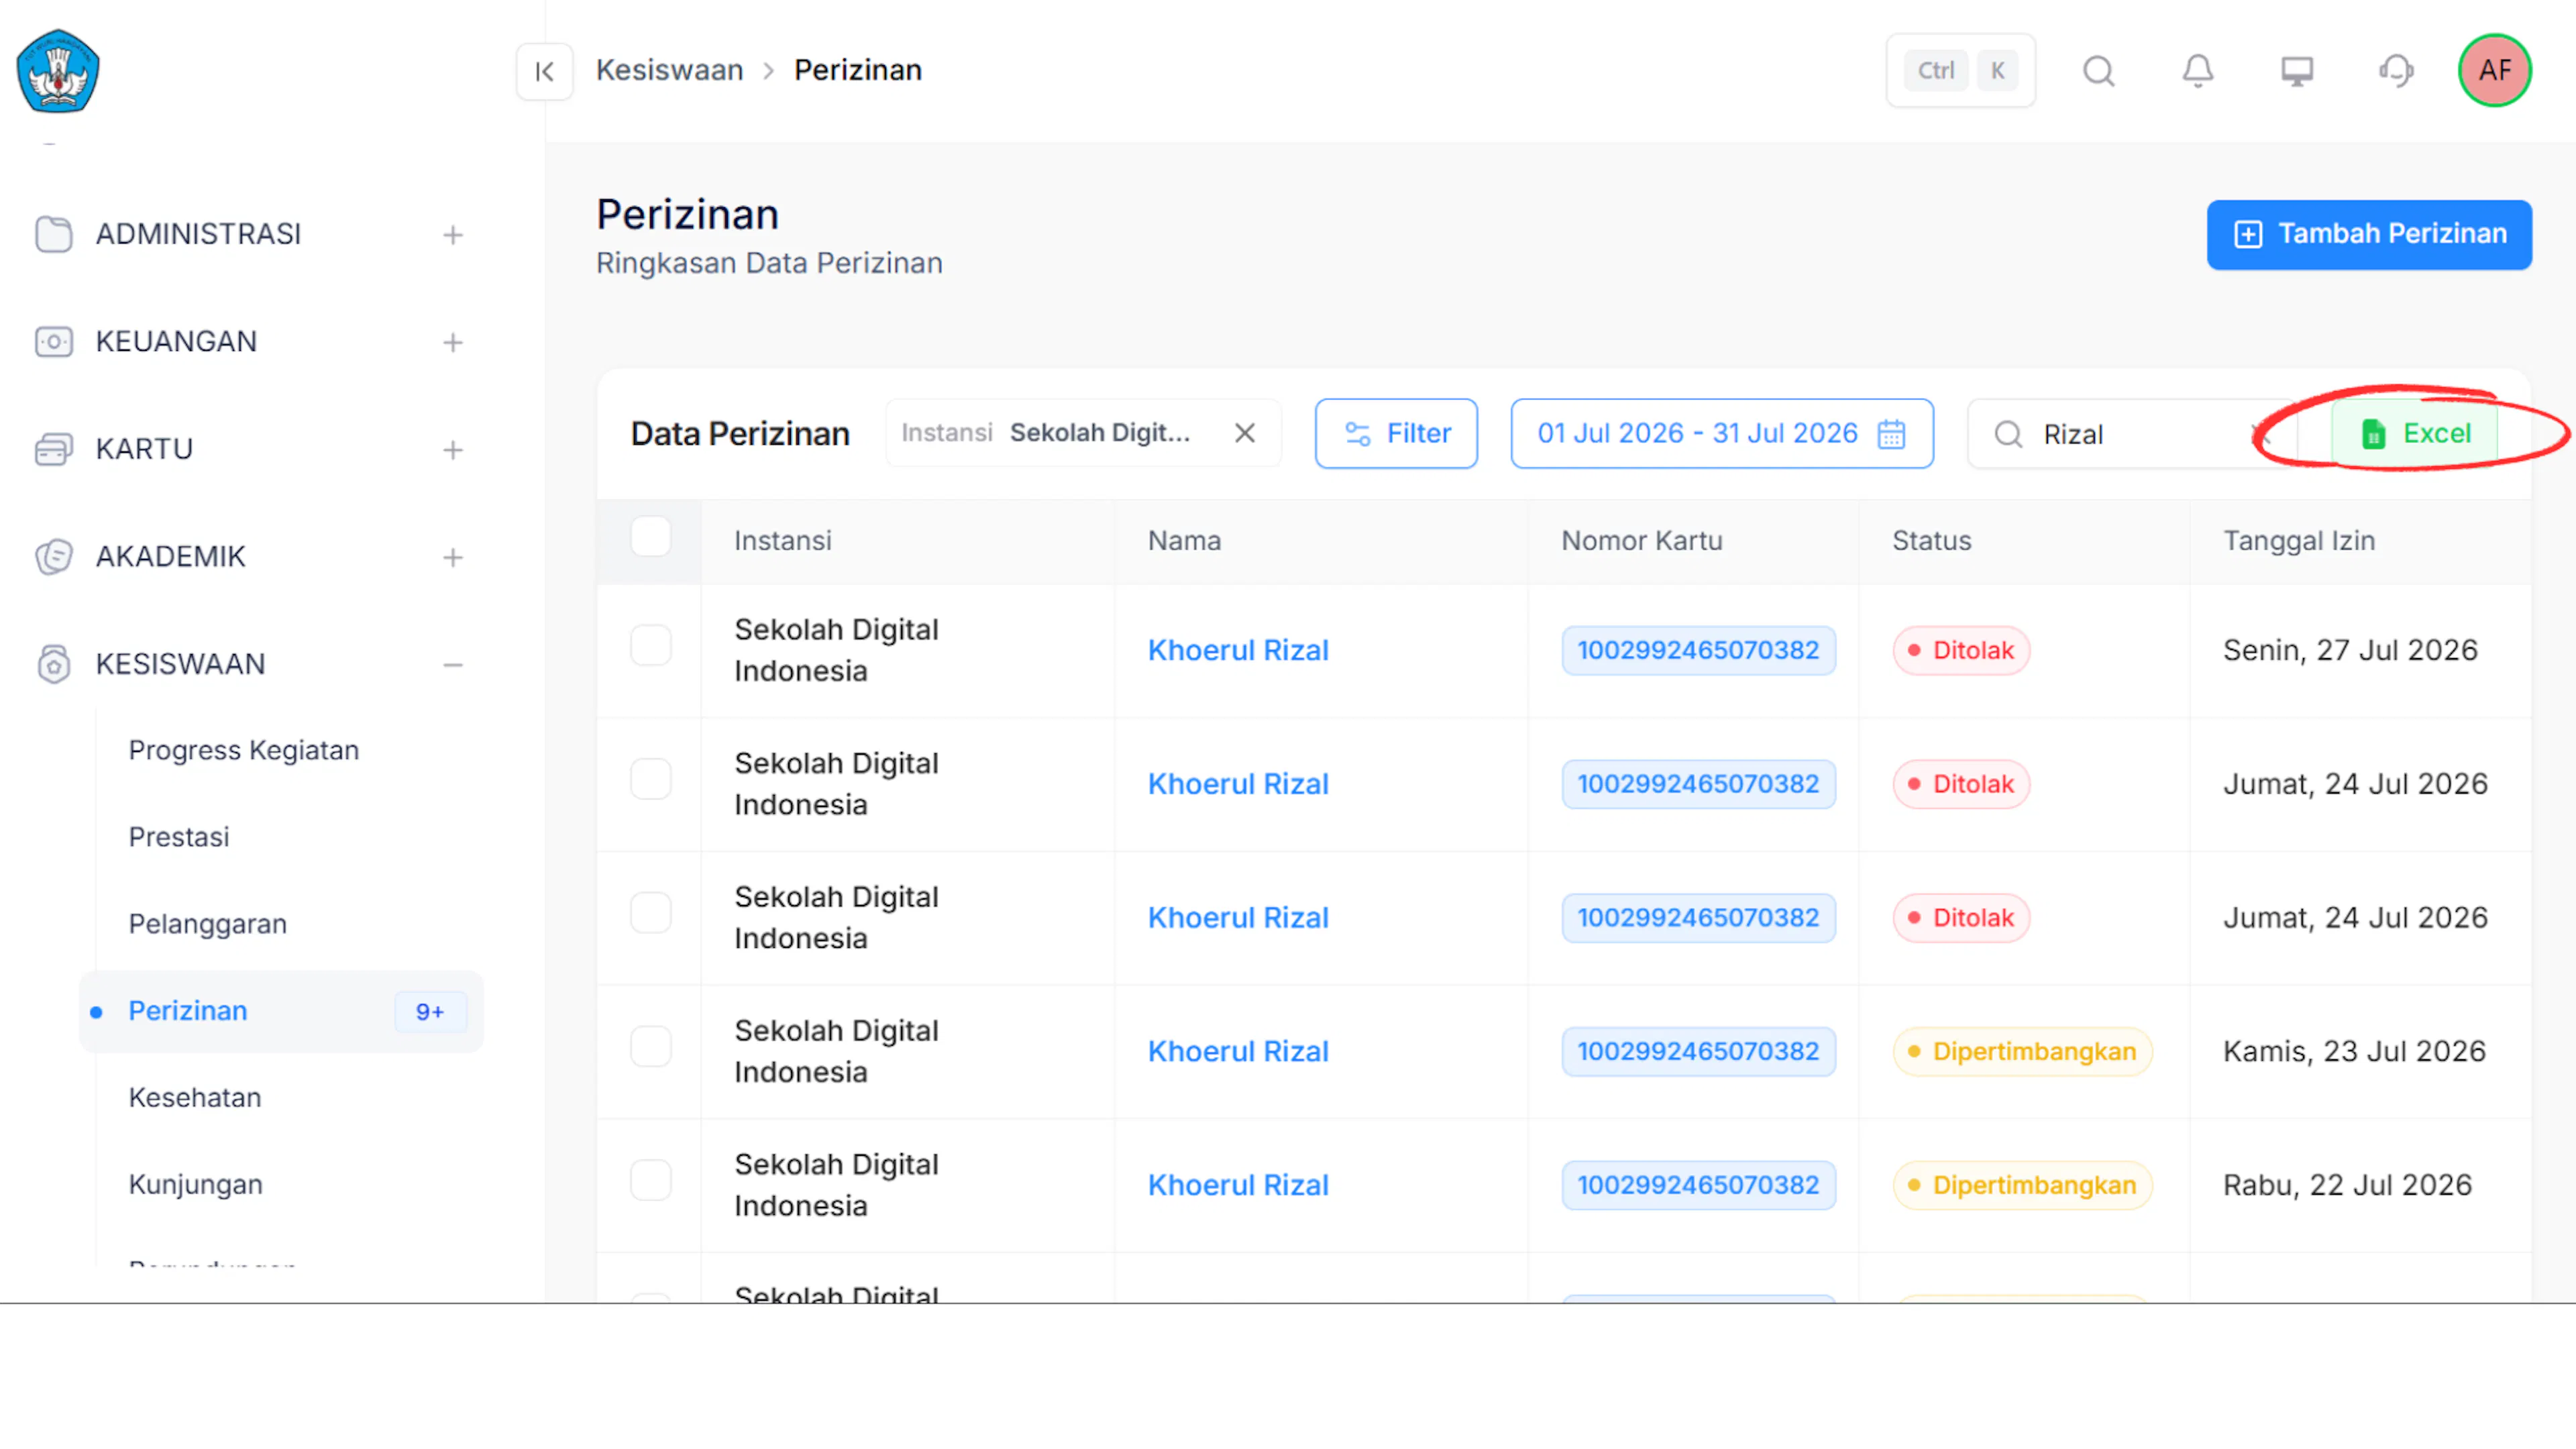Click the monitor display icon in header
The width and height of the screenshot is (2576, 1449).
2296,71
